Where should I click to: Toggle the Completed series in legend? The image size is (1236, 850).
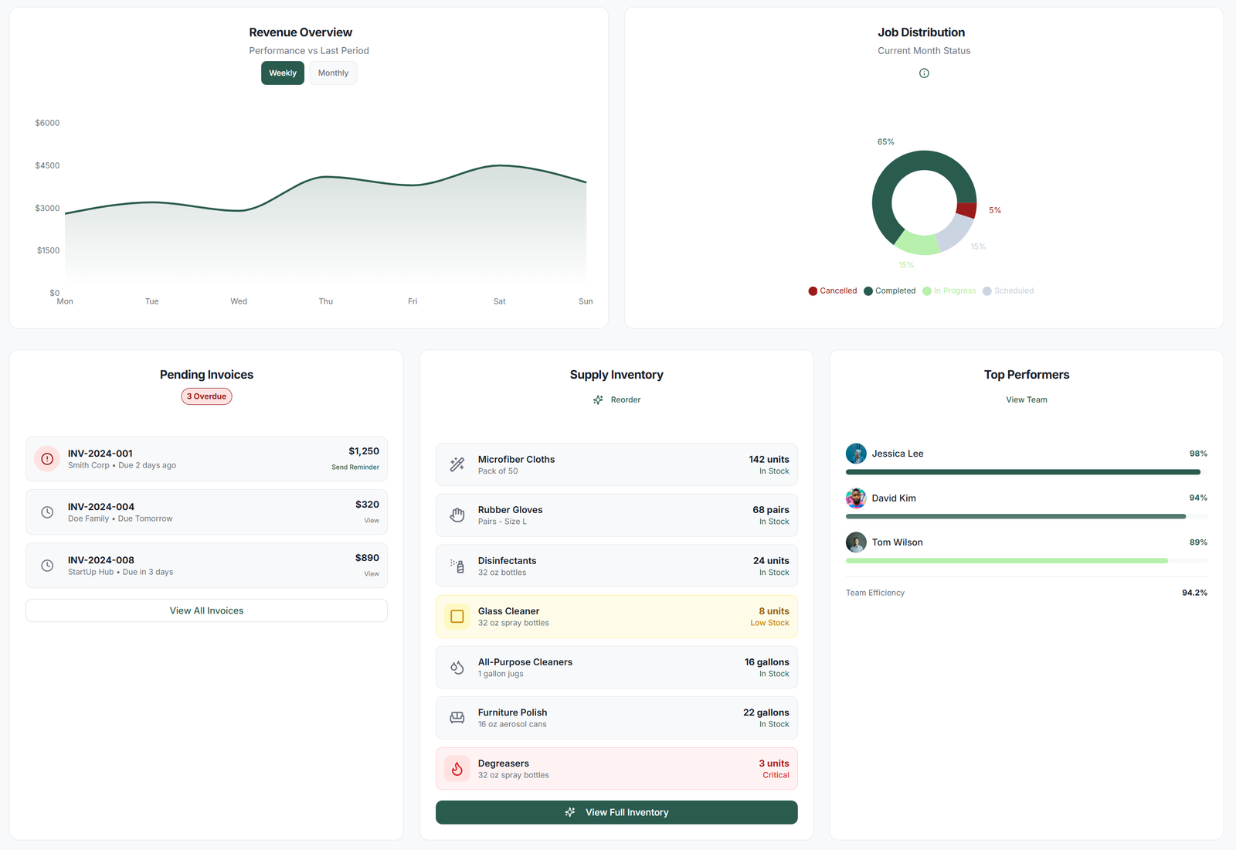click(890, 291)
